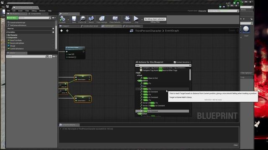
Task: Open the Window menu
Action: point(42,11)
